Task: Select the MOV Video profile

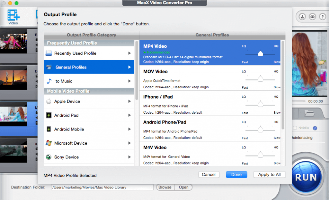Action: [210, 78]
